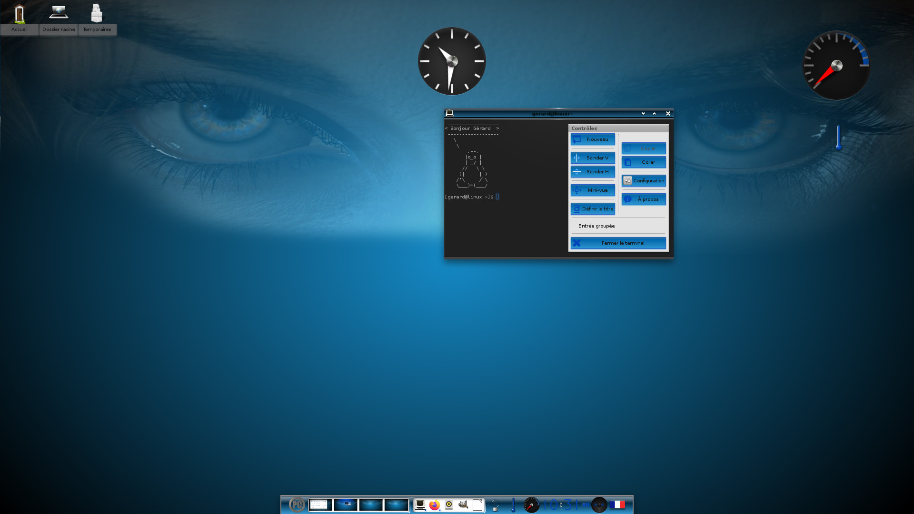Viewport: 914px width, 514px height.
Task: Click Fermer le terminal button
Action: point(618,243)
